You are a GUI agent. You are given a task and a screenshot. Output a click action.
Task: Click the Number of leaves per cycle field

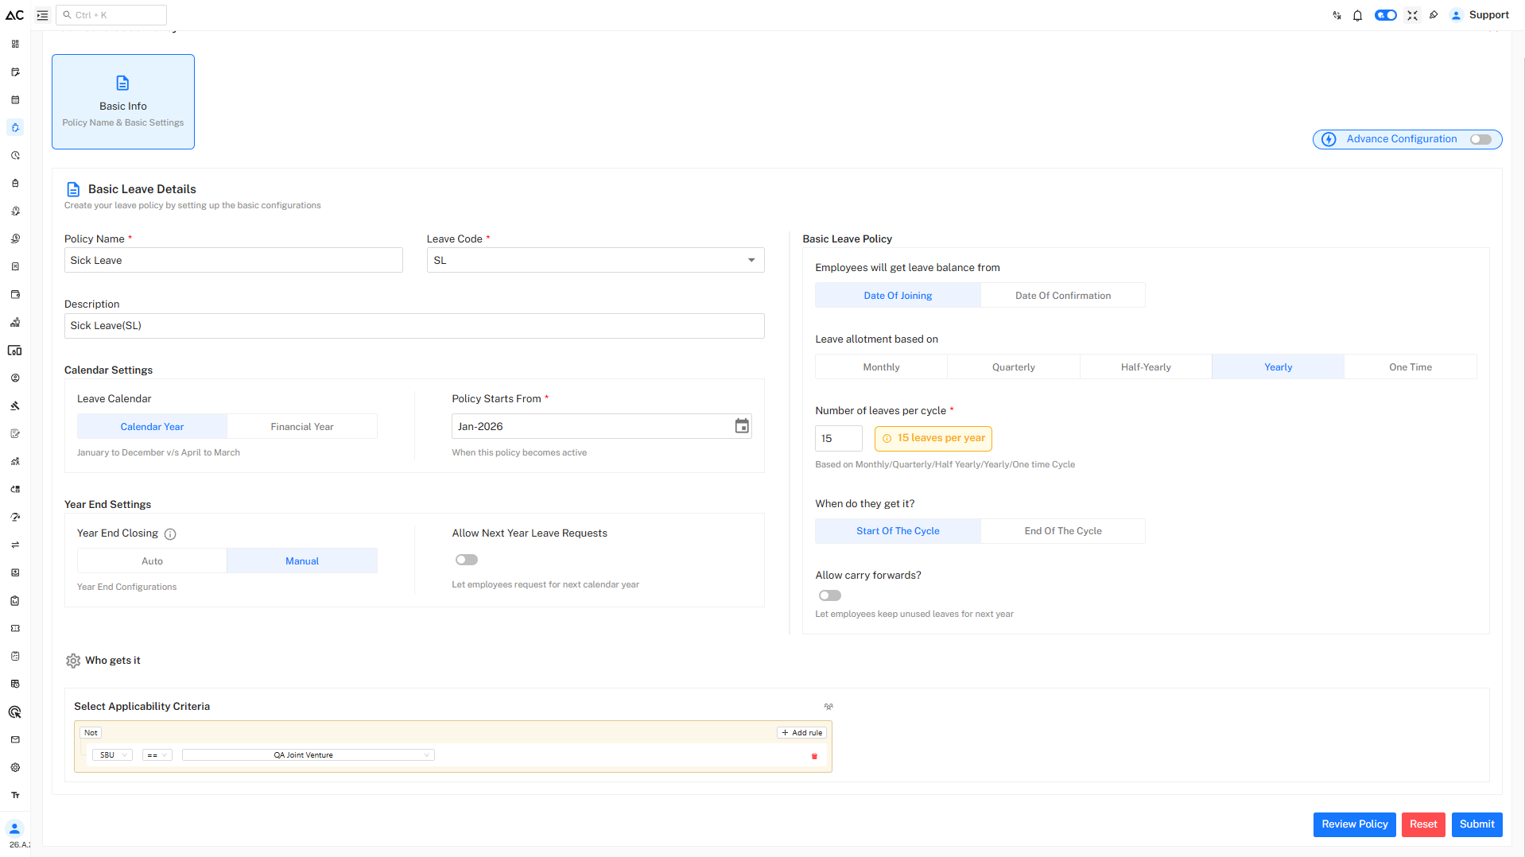pos(839,439)
